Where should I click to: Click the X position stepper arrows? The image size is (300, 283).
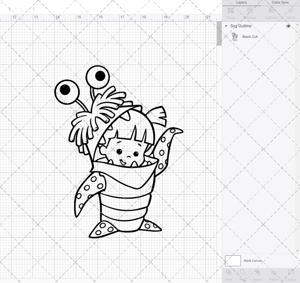pyautogui.click(x=10, y=9)
